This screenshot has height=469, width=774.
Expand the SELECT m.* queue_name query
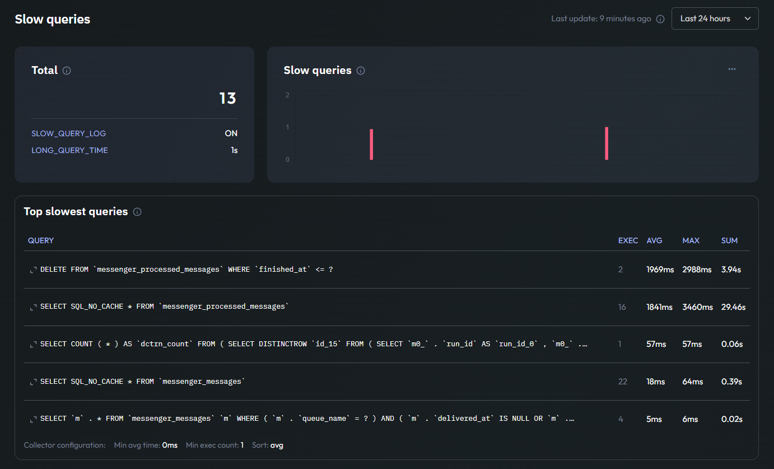33,419
